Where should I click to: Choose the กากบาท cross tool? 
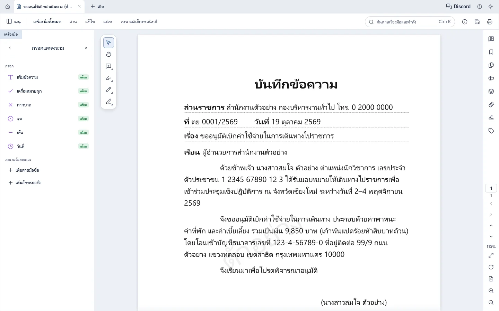48,105
